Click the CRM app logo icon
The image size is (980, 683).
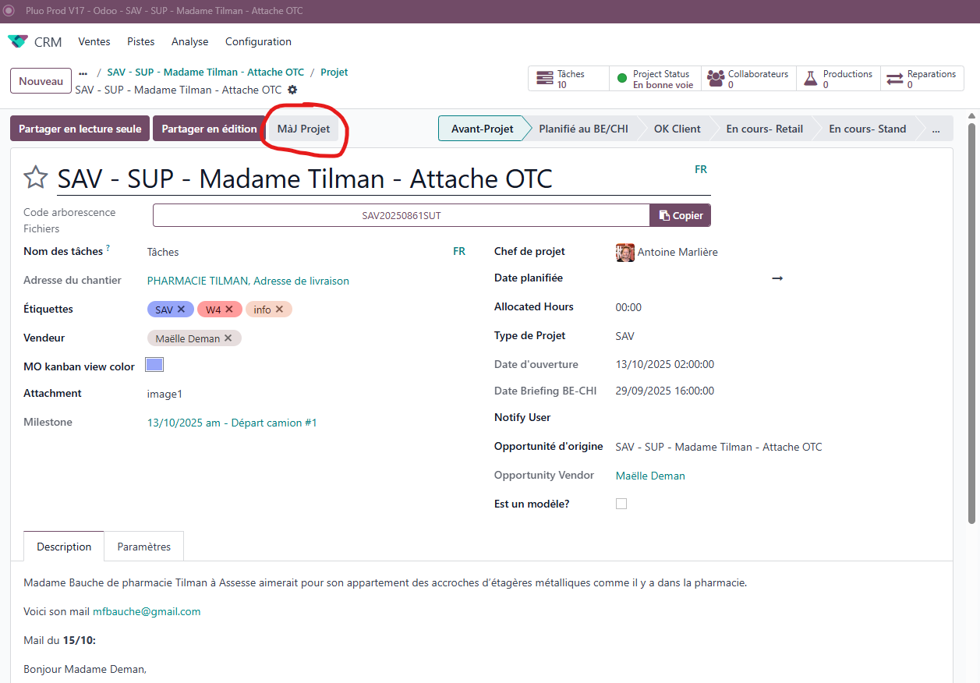click(x=18, y=42)
